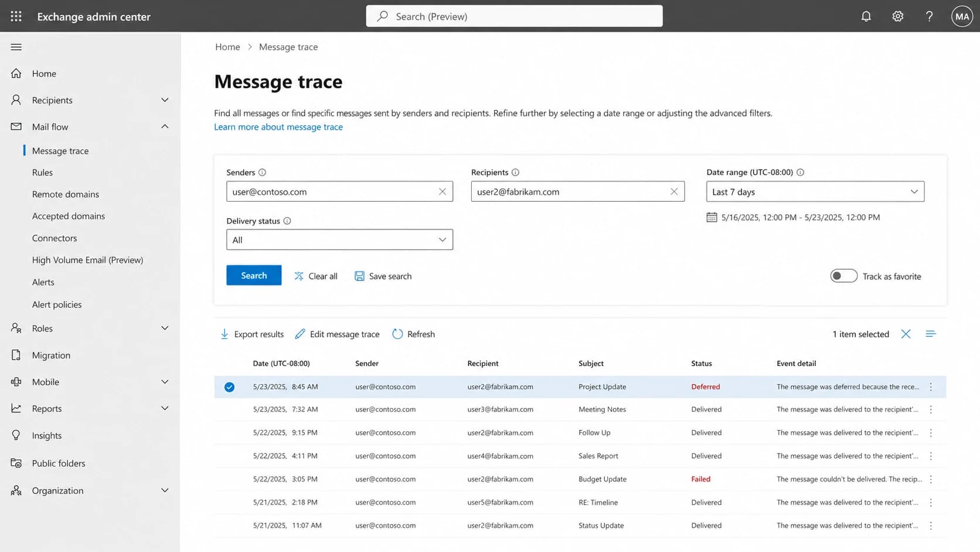Sort by the Status column header

702,364
